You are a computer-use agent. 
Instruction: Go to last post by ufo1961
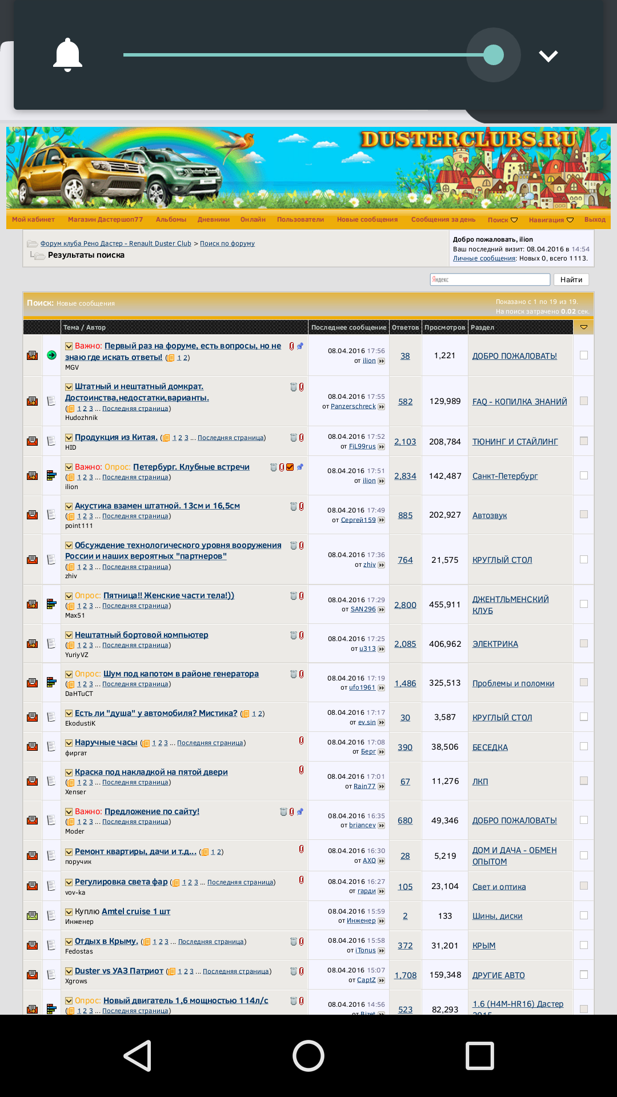[382, 688]
